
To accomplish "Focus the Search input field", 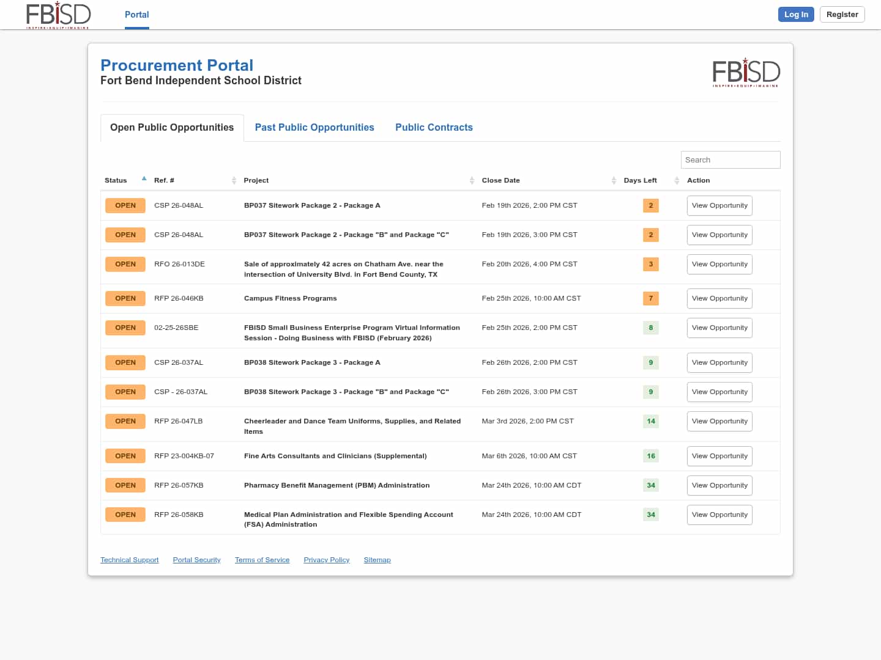I will click(x=730, y=159).
